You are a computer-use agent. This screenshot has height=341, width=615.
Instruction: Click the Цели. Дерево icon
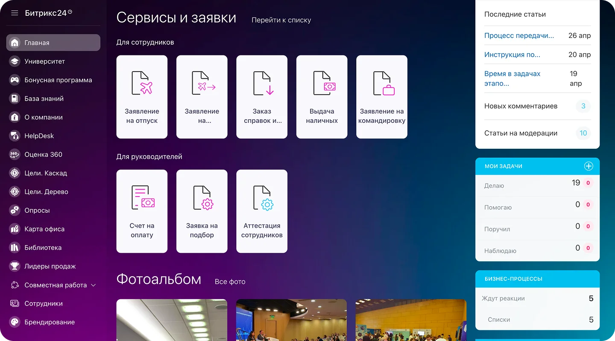tap(15, 192)
